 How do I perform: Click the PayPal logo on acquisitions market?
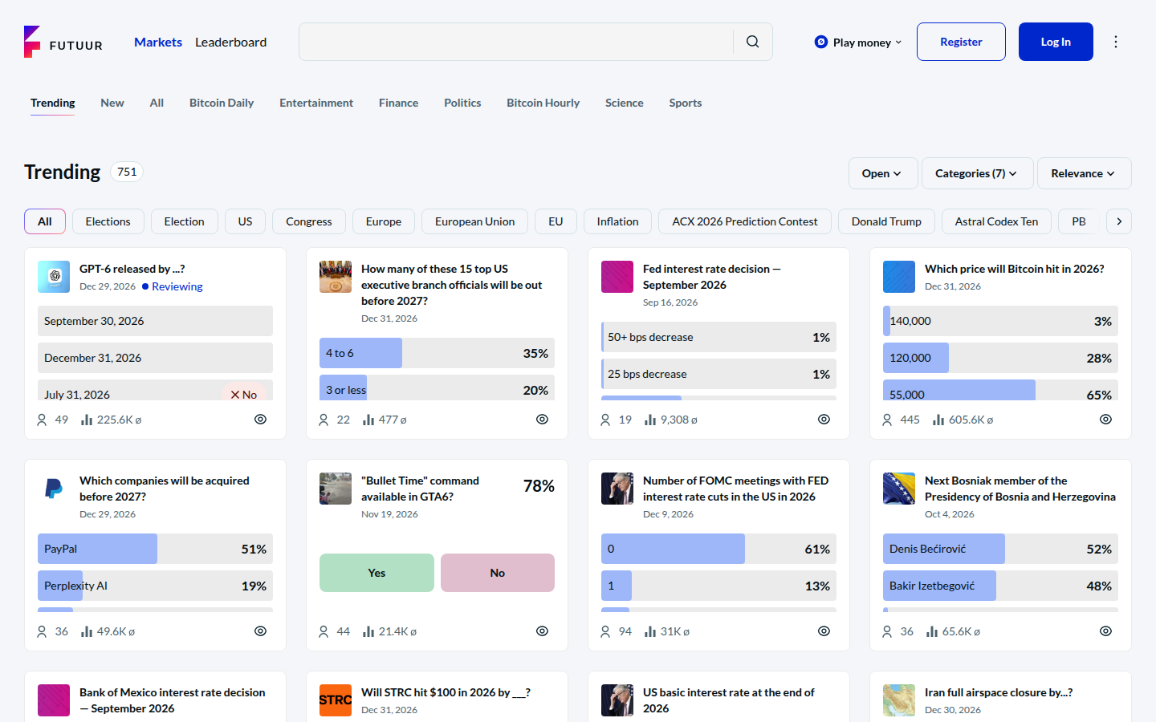[54, 489]
